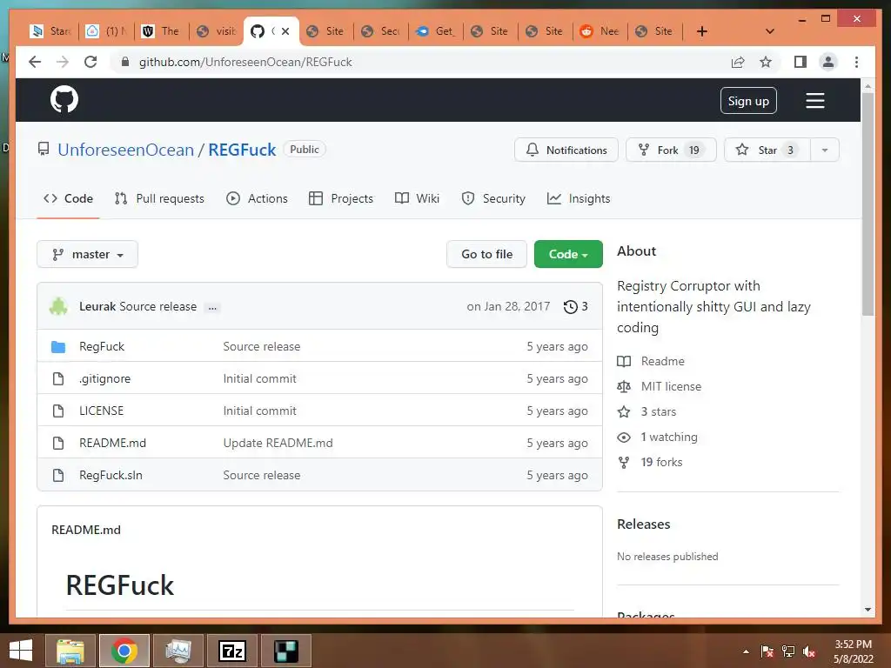Click the commit history clock icon
This screenshot has height=668, width=891.
[570, 307]
